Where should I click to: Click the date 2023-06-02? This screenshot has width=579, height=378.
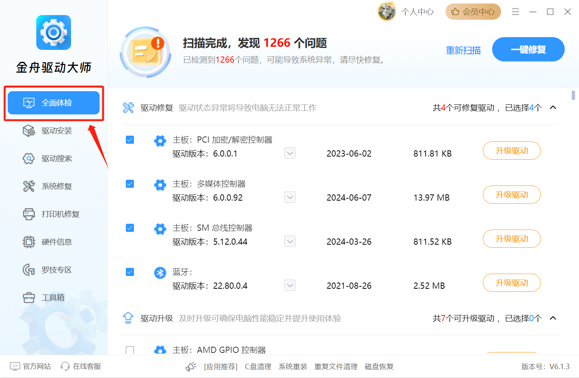(349, 153)
